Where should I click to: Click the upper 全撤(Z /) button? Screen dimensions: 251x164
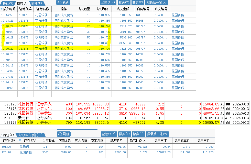108,2
